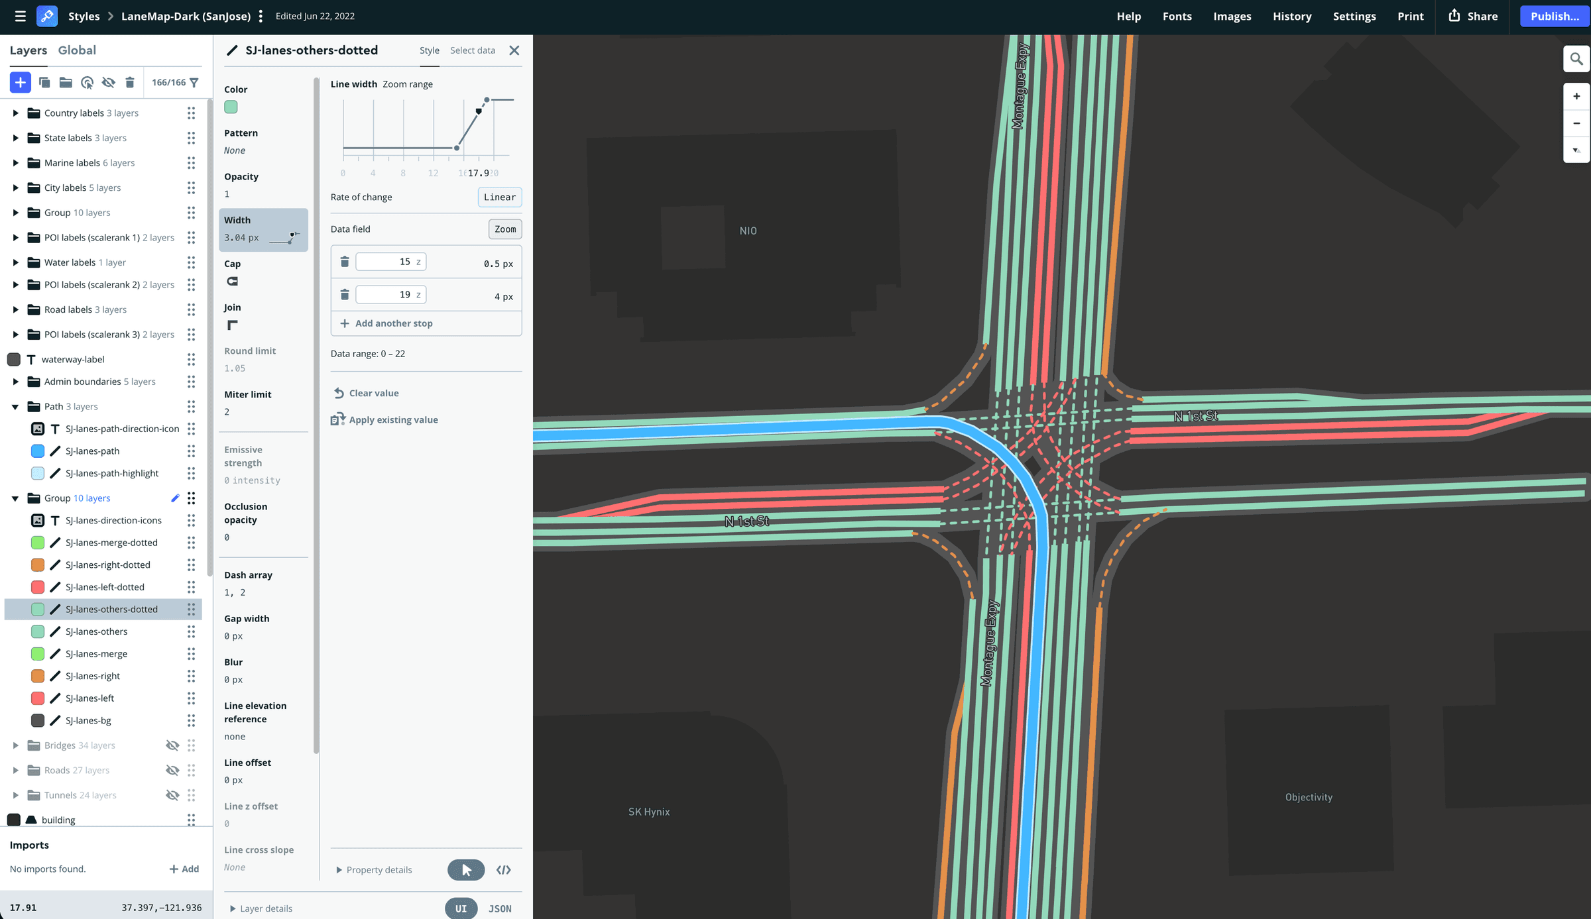Click the Cap style icon

tap(233, 282)
